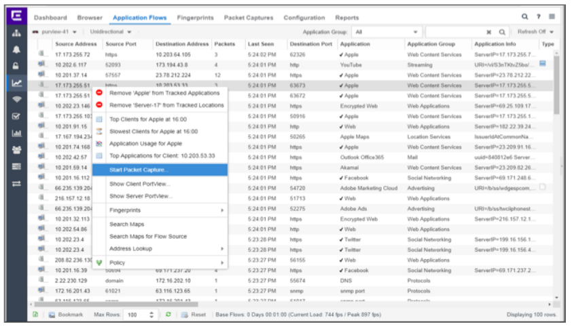Image resolution: width=572 pixels, height=329 pixels.
Task: Click the Bookmark button label
Action: (71, 315)
